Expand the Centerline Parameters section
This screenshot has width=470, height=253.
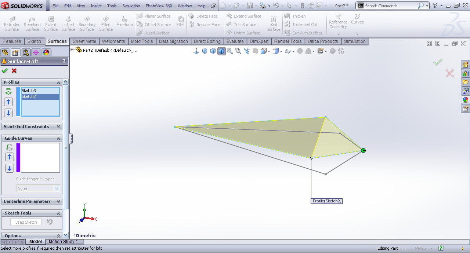(58, 201)
